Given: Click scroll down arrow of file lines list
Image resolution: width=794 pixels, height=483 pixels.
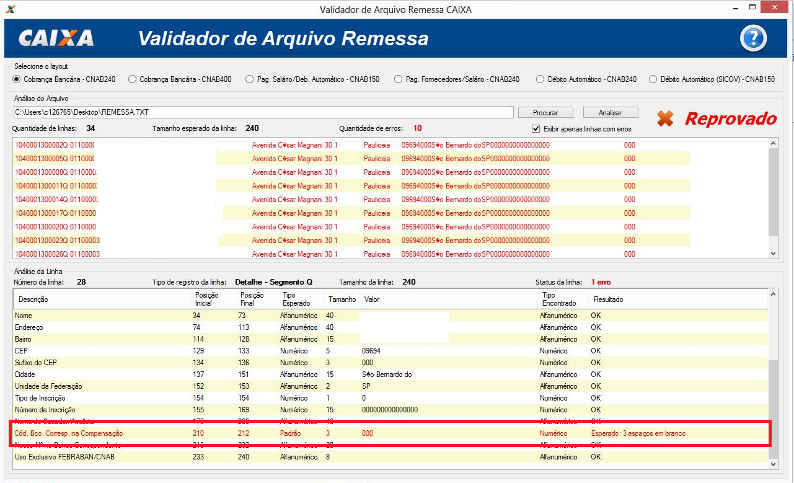Looking at the screenshot, I should [773, 253].
